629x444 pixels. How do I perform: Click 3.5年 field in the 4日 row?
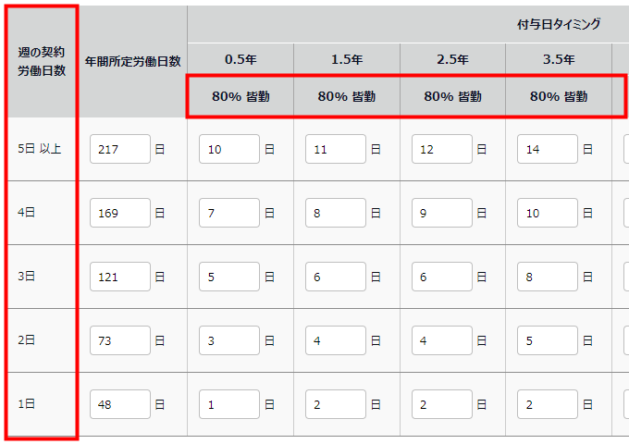point(548,213)
